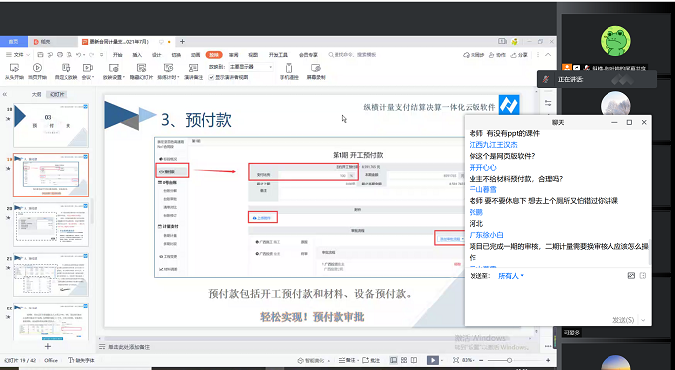Switch to the 首页 window tab
The width and height of the screenshot is (675, 370).
pyautogui.click(x=13, y=42)
